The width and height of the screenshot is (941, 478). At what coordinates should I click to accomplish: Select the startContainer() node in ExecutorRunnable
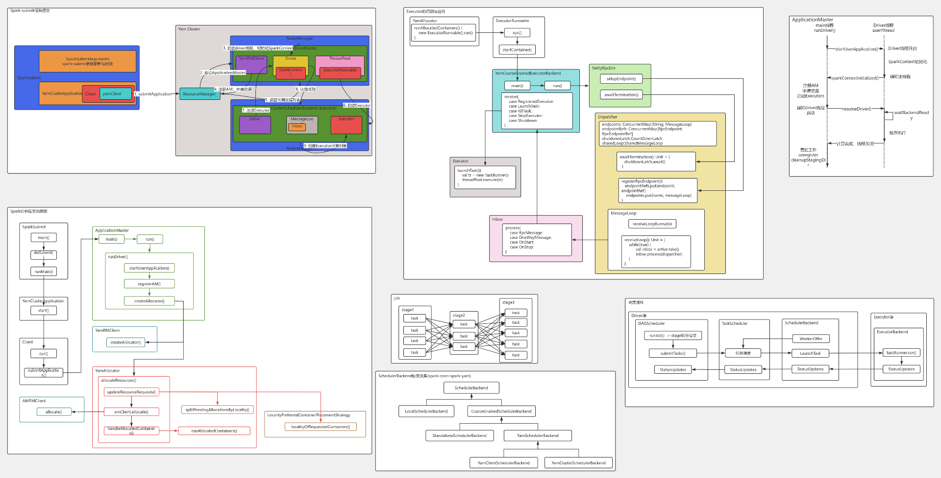coord(517,50)
